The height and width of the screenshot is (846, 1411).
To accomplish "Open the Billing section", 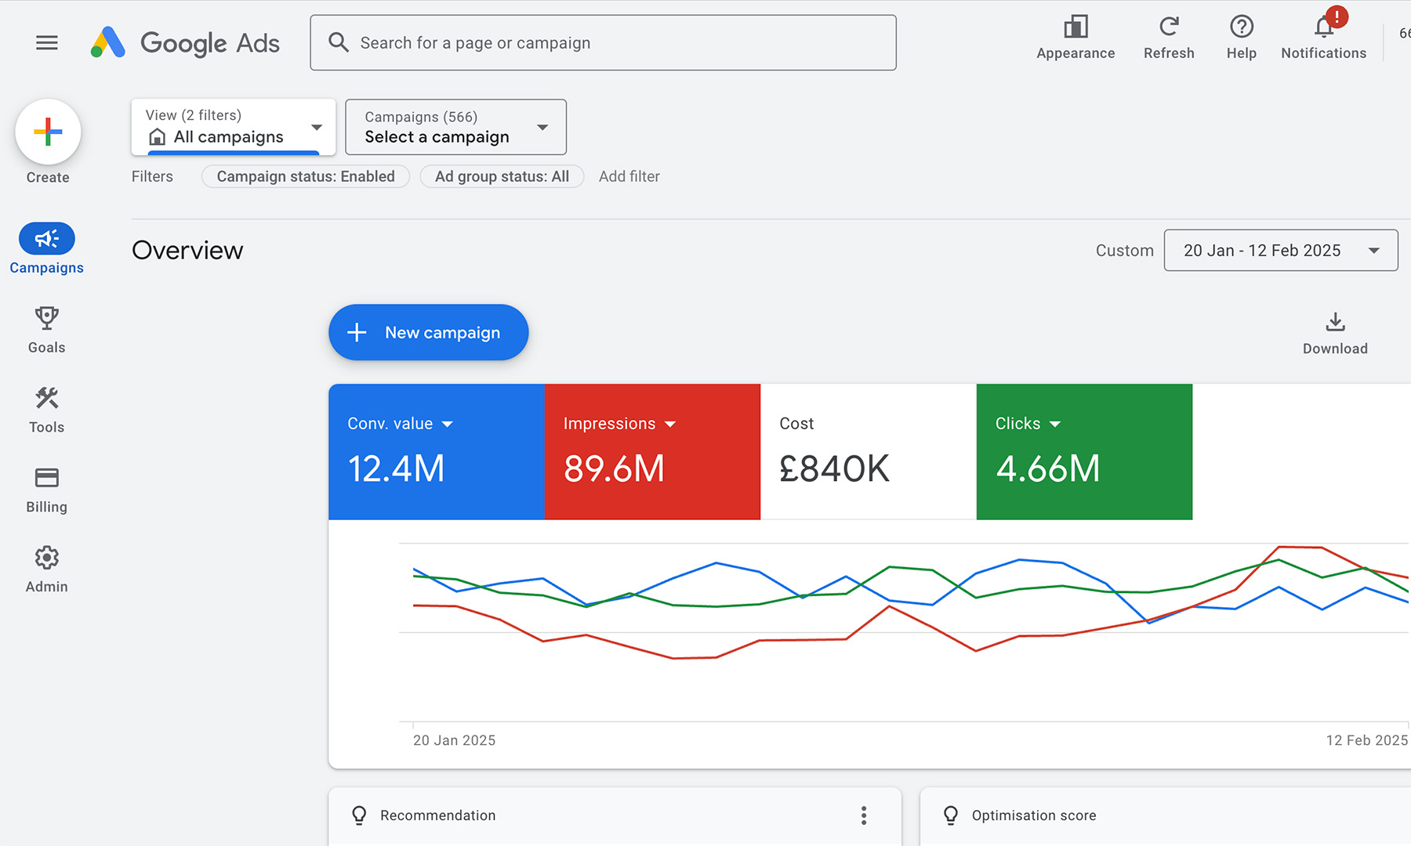I will point(46,489).
